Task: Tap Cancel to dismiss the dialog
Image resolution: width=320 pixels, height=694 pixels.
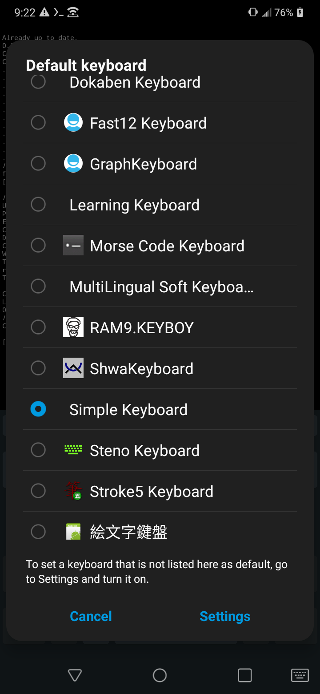Action: (x=91, y=616)
